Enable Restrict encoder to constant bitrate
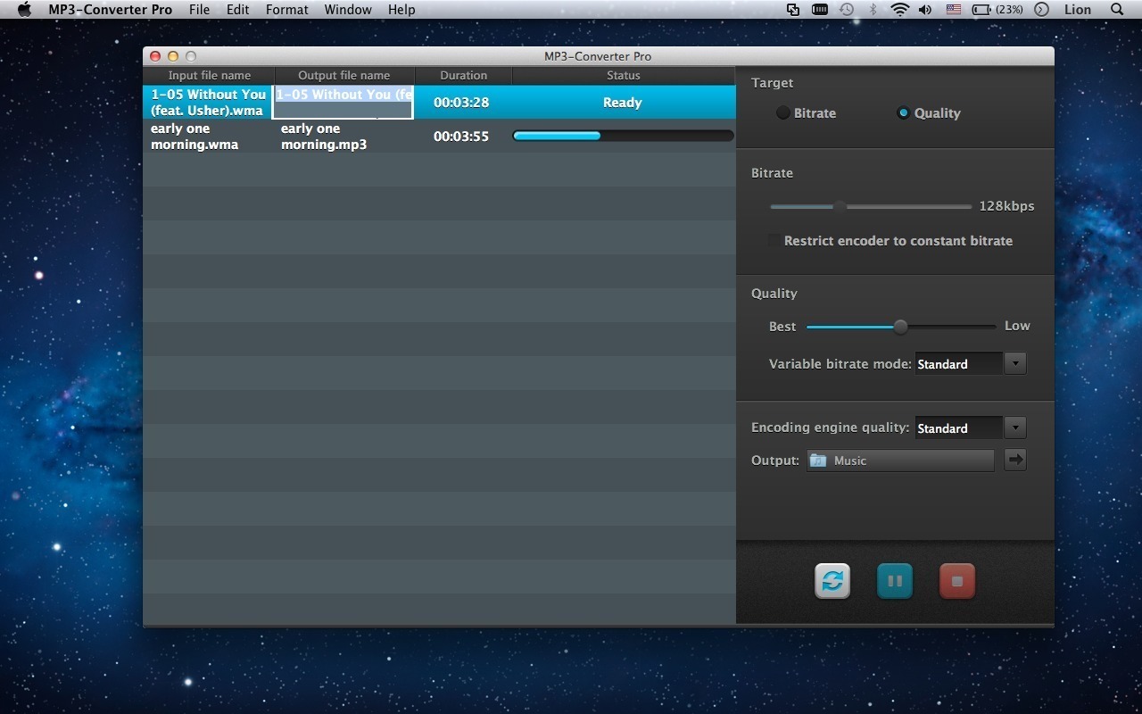Screen dimensions: 1142x714 (x=774, y=241)
